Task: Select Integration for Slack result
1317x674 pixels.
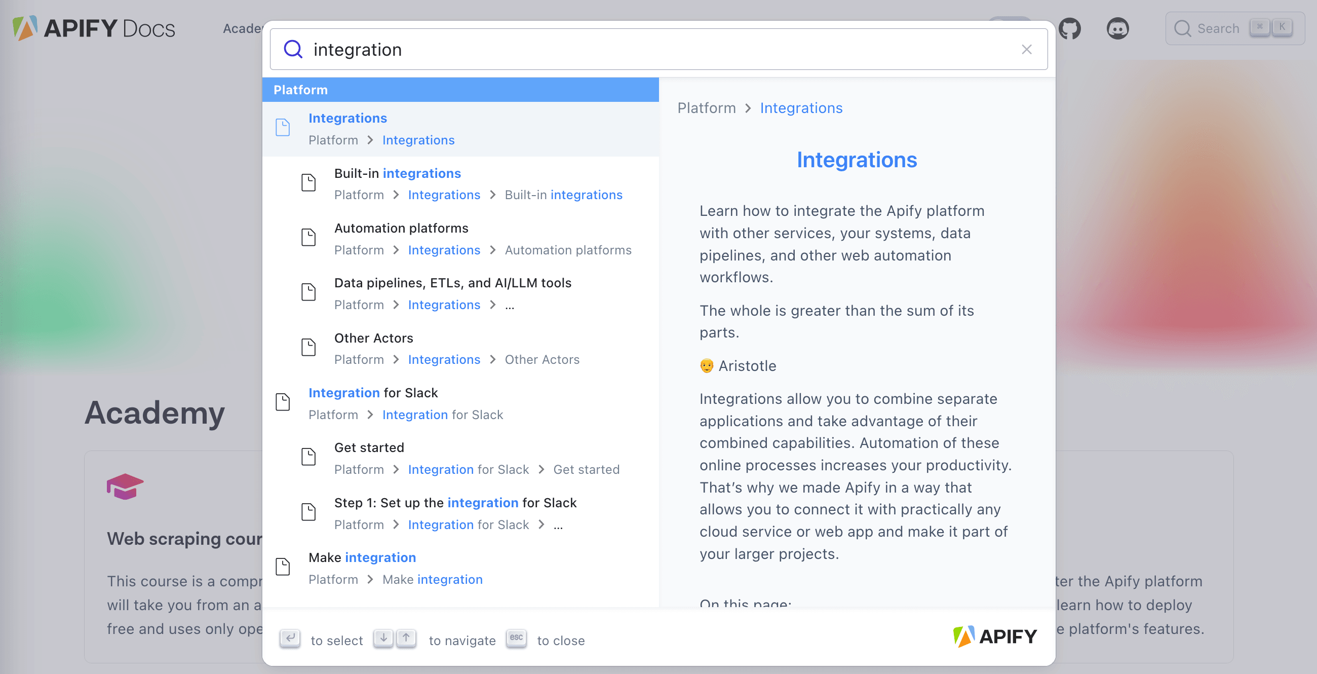Action: [x=373, y=393]
